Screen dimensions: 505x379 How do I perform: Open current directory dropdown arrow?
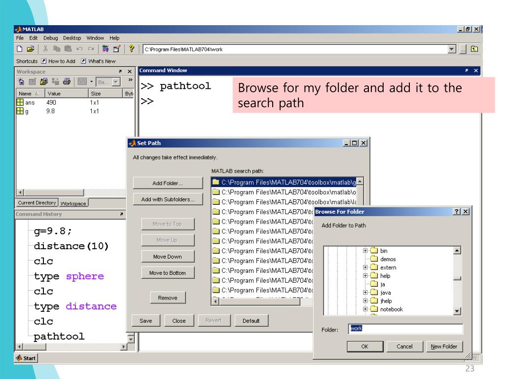452,49
